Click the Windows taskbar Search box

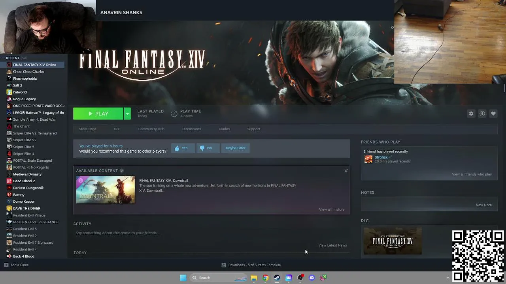[x=219, y=278]
